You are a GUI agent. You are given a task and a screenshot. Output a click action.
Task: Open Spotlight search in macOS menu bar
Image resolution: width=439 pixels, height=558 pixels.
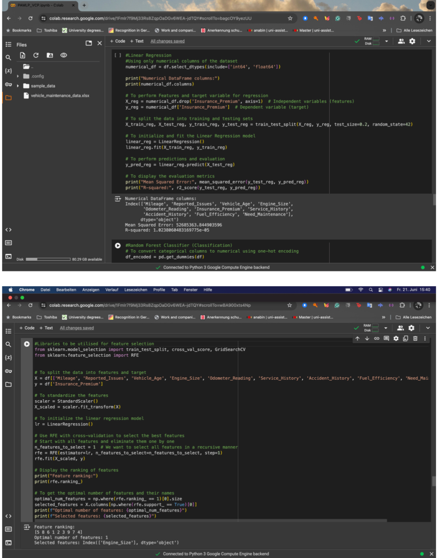(x=370, y=290)
